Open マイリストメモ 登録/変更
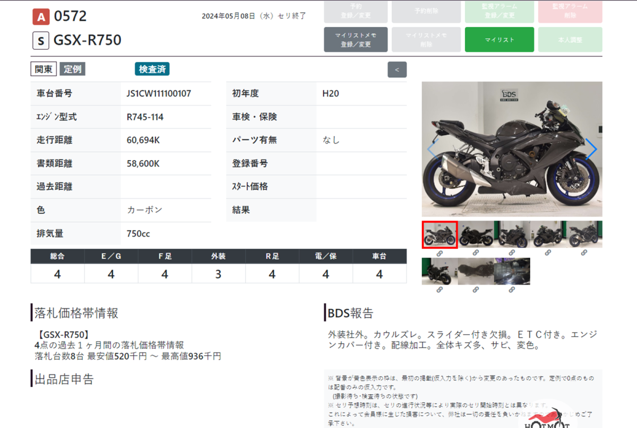Viewport: 637px width, 428px height. click(356, 40)
